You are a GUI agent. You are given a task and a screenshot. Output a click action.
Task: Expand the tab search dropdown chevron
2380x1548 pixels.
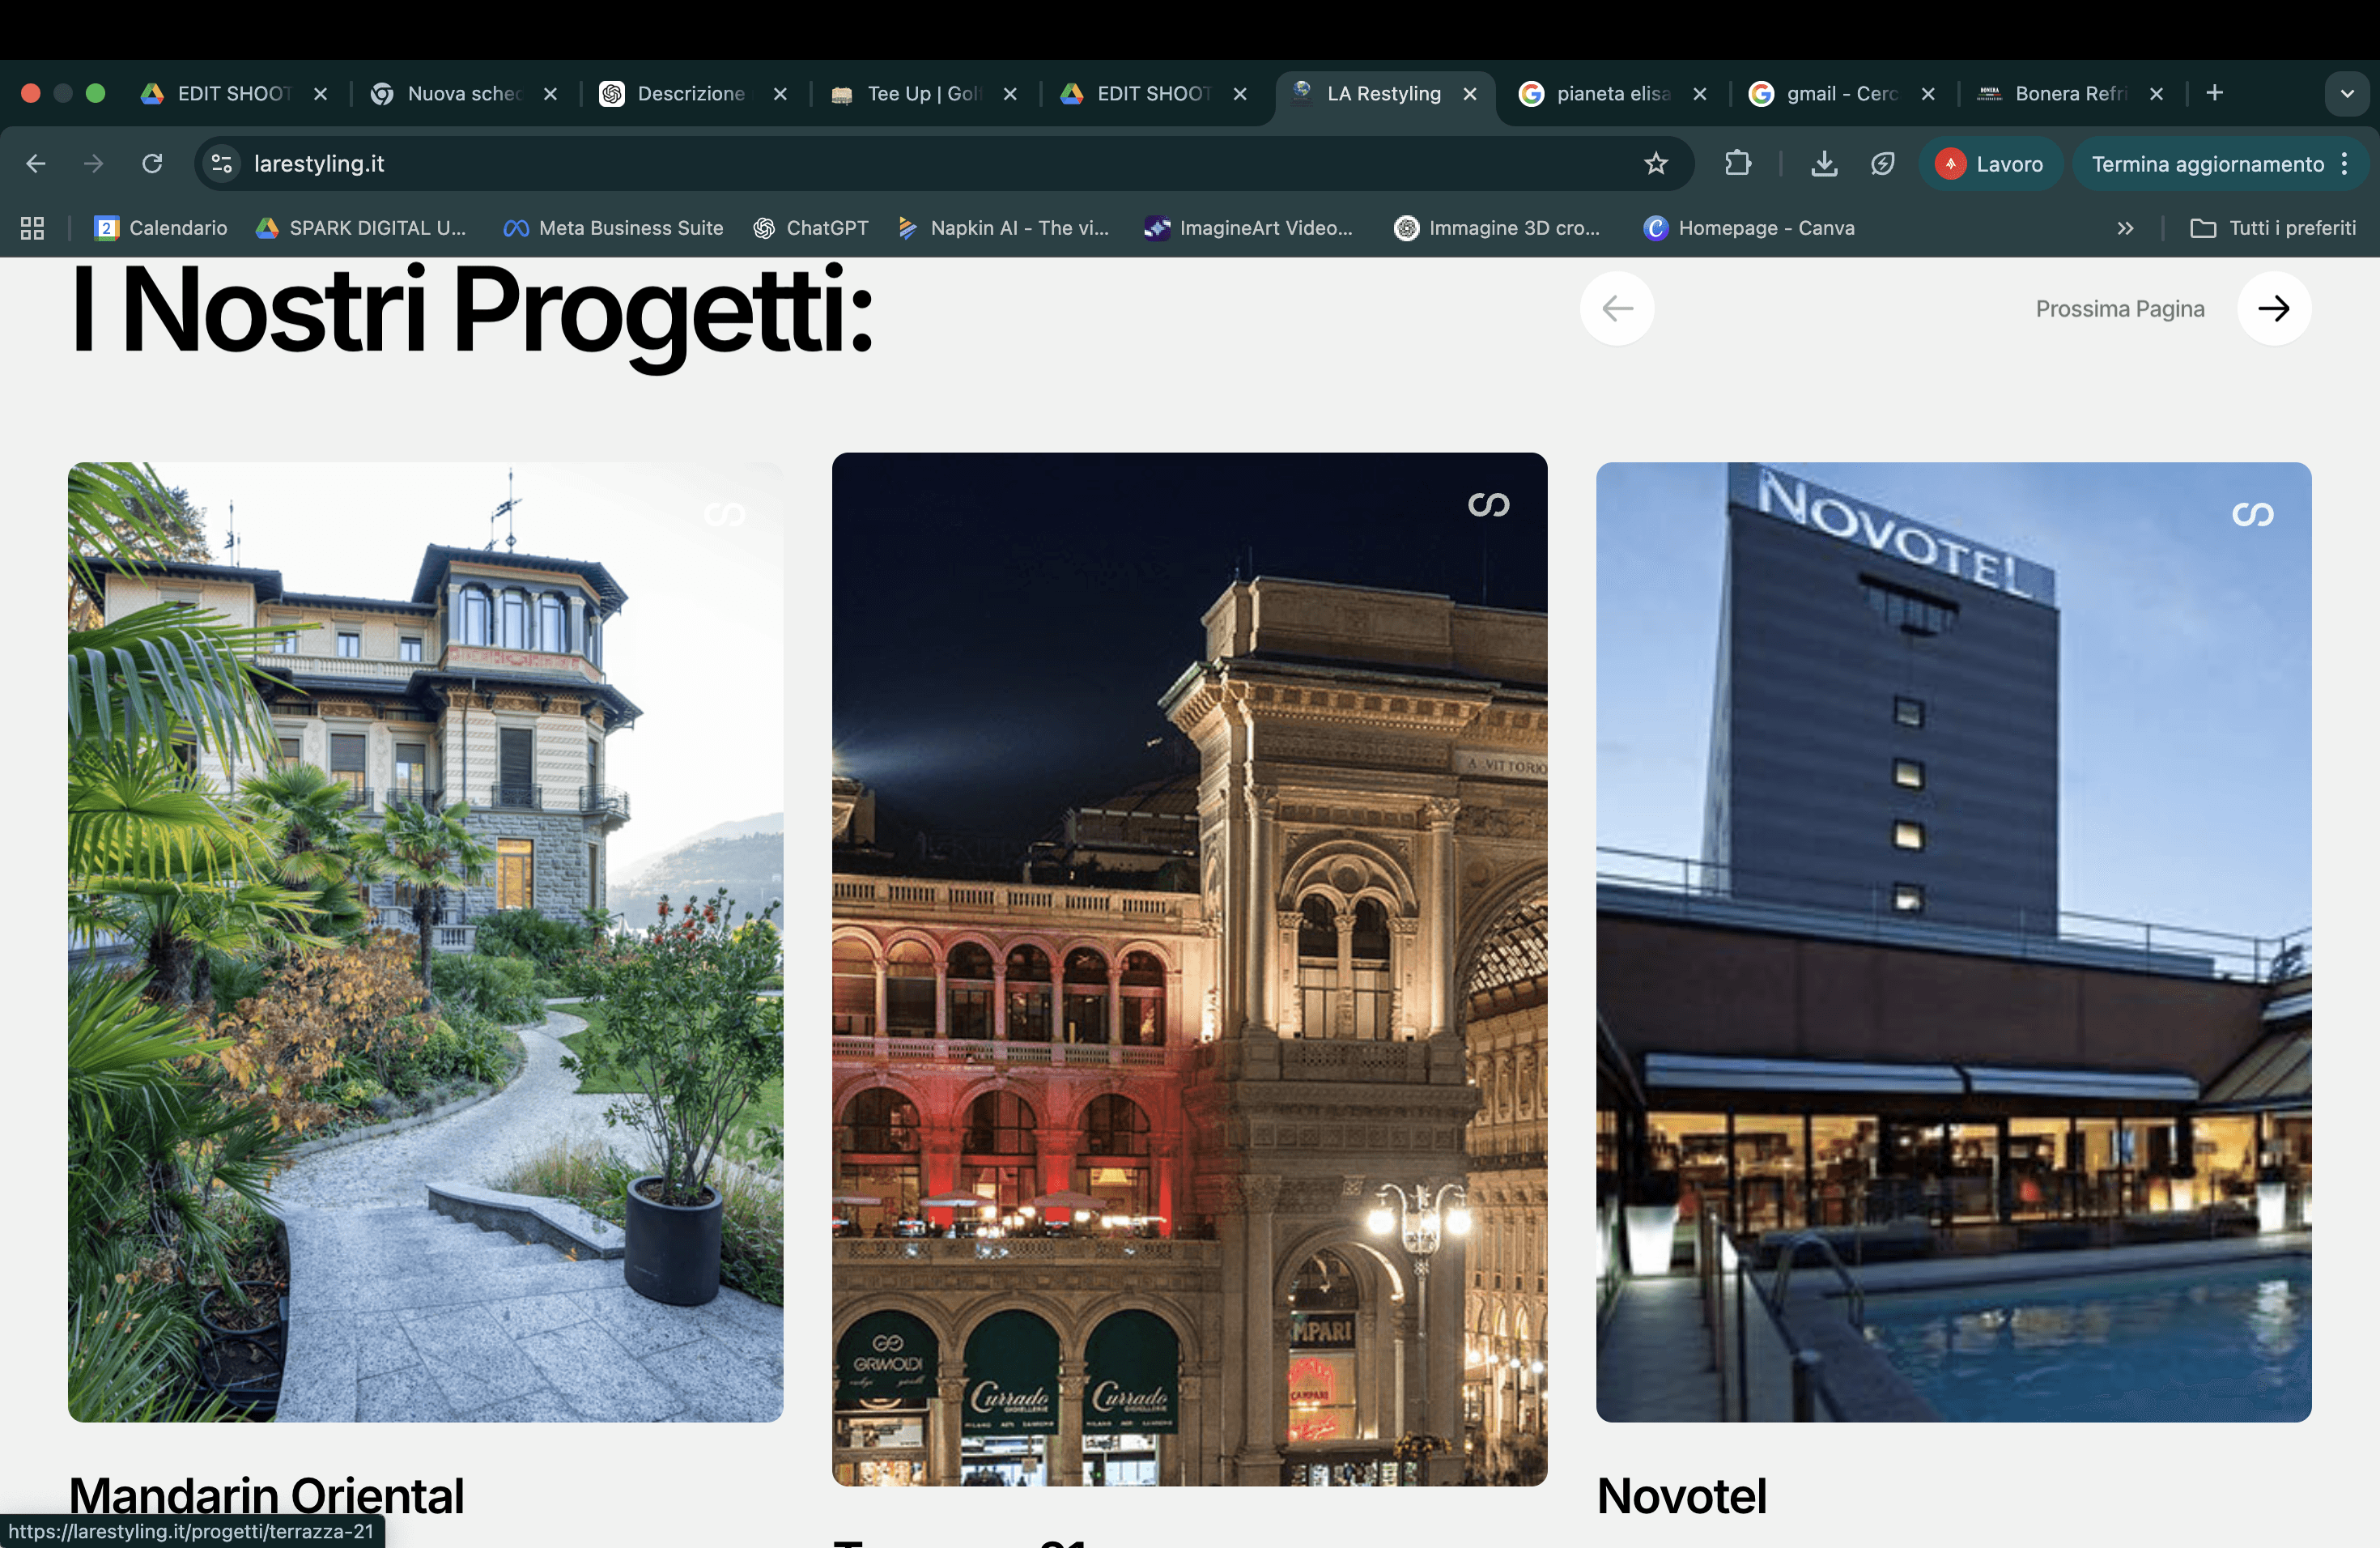point(2346,94)
